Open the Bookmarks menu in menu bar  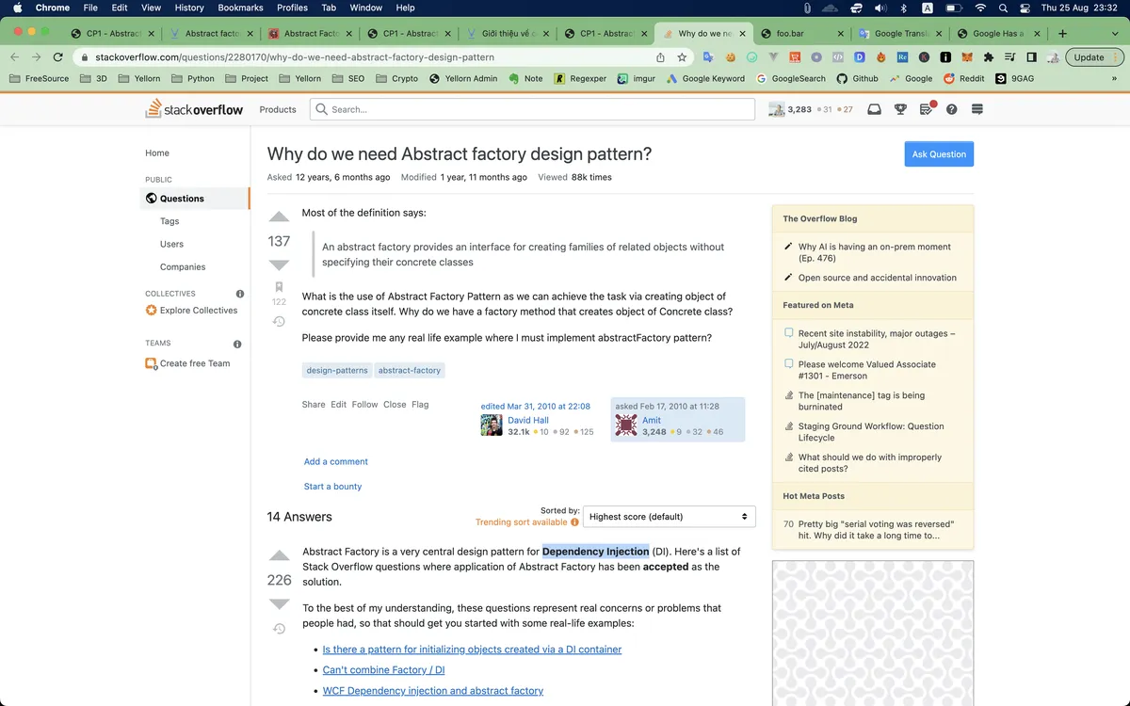(x=240, y=8)
